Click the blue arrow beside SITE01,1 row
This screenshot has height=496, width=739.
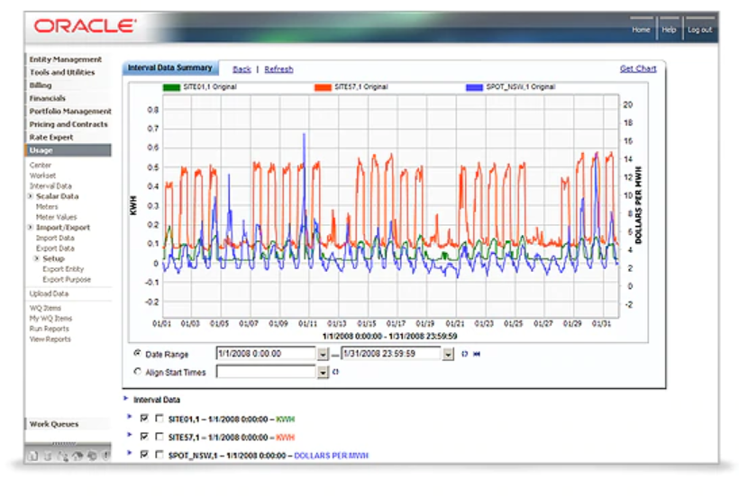tap(129, 417)
